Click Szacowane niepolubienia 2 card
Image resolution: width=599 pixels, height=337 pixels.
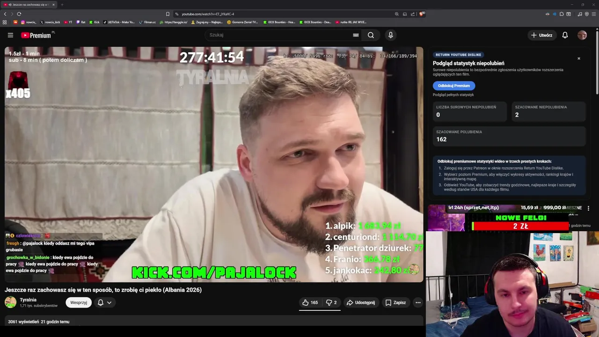click(x=548, y=111)
